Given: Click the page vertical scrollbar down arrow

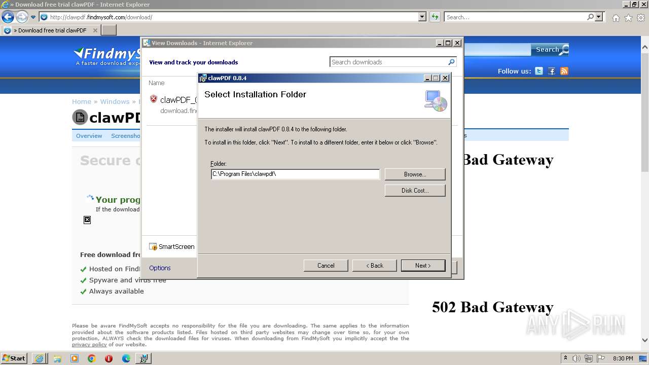Looking at the screenshot, I should point(645,340).
